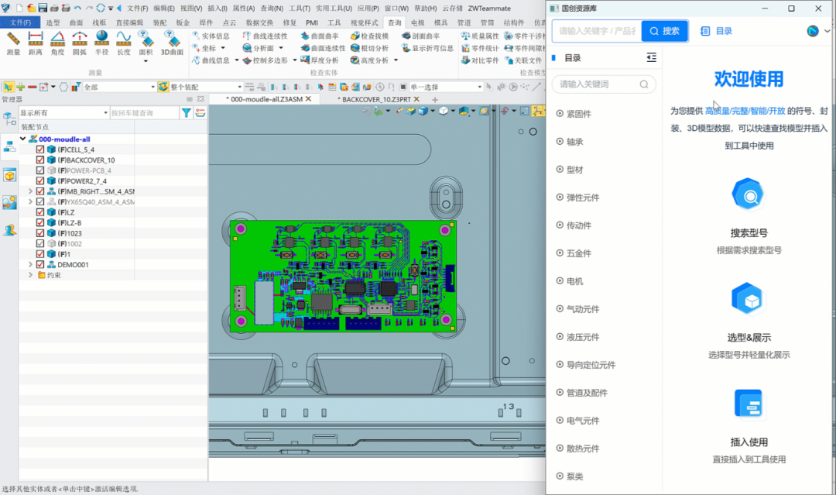Click the blue 搜索 search button

pyautogui.click(x=664, y=31)
